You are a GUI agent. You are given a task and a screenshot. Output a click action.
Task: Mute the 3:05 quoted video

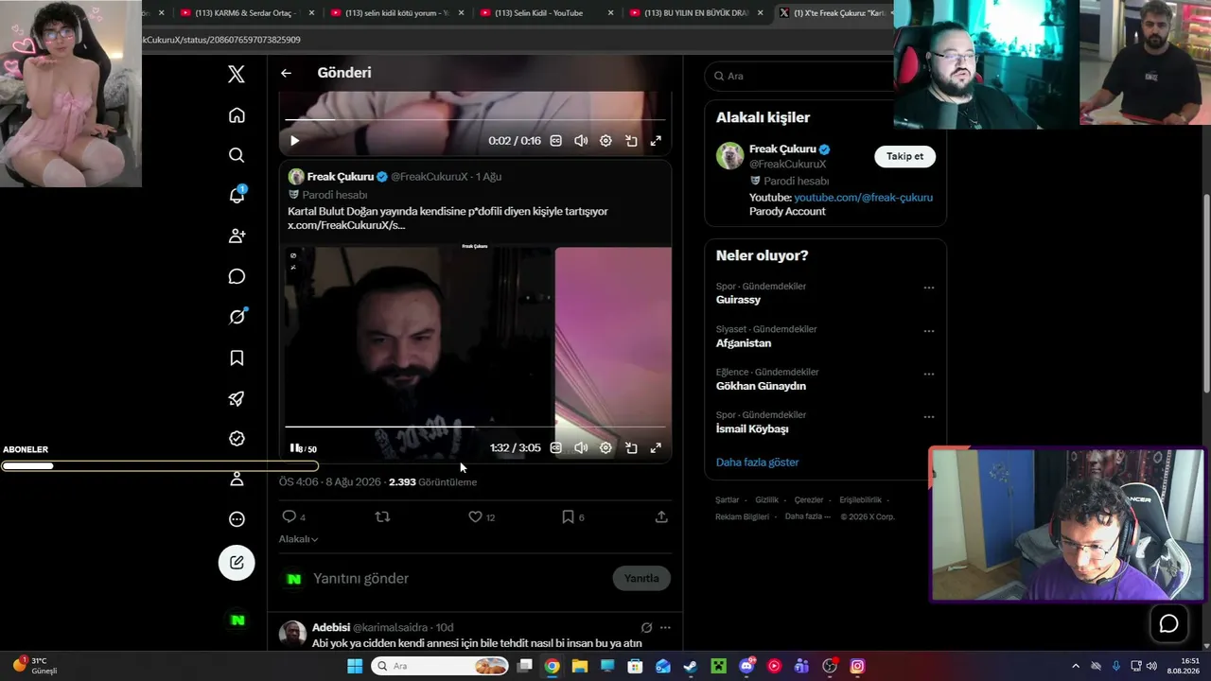click(x=581, y=447)
